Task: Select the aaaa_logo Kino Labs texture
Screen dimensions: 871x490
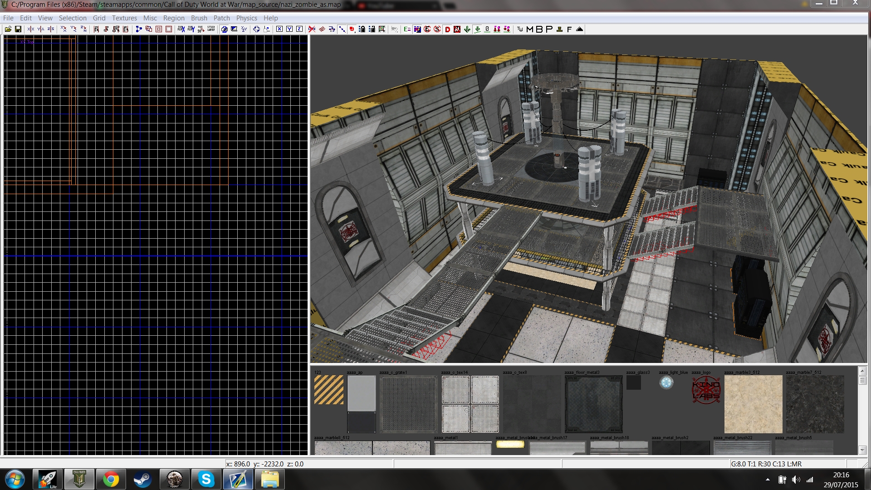Action: (706, 390)
